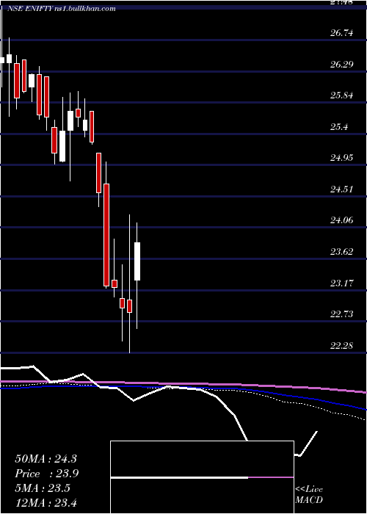Click the 22.28 price axis label
Screen dimensions: 367x514
pyautogui.click(x=342, y=346)
